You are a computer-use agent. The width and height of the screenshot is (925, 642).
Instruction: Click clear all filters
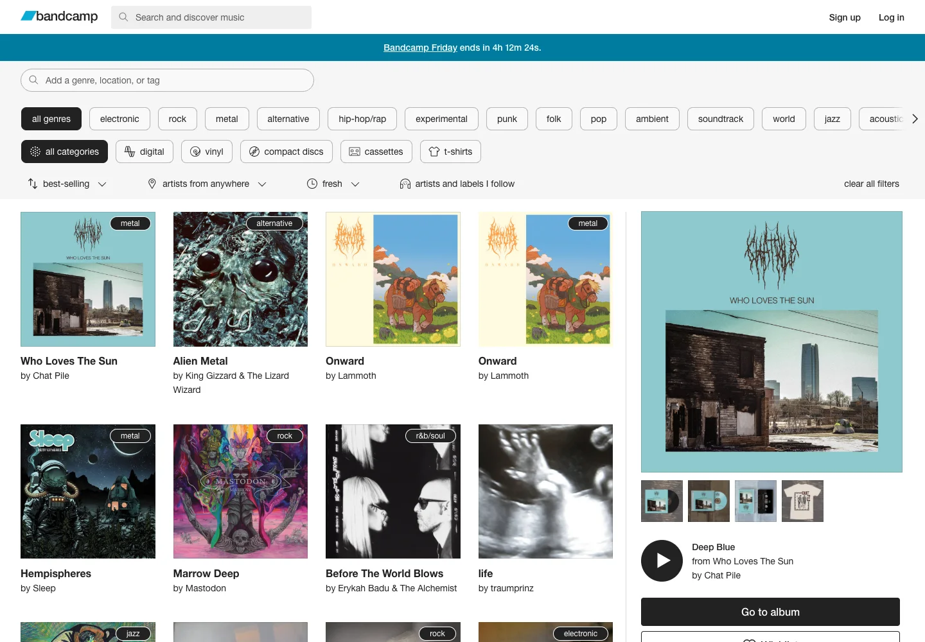pos(872,184)
